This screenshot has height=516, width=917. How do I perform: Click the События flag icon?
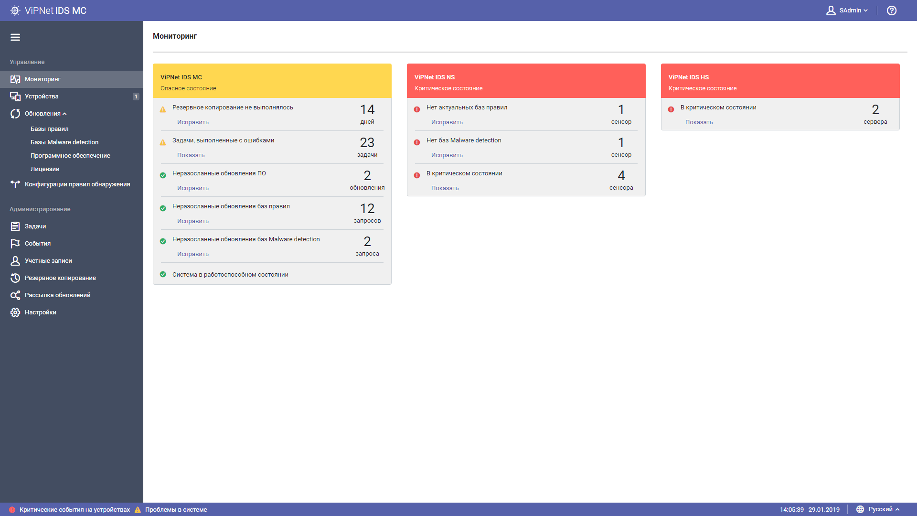pos(15,244)
